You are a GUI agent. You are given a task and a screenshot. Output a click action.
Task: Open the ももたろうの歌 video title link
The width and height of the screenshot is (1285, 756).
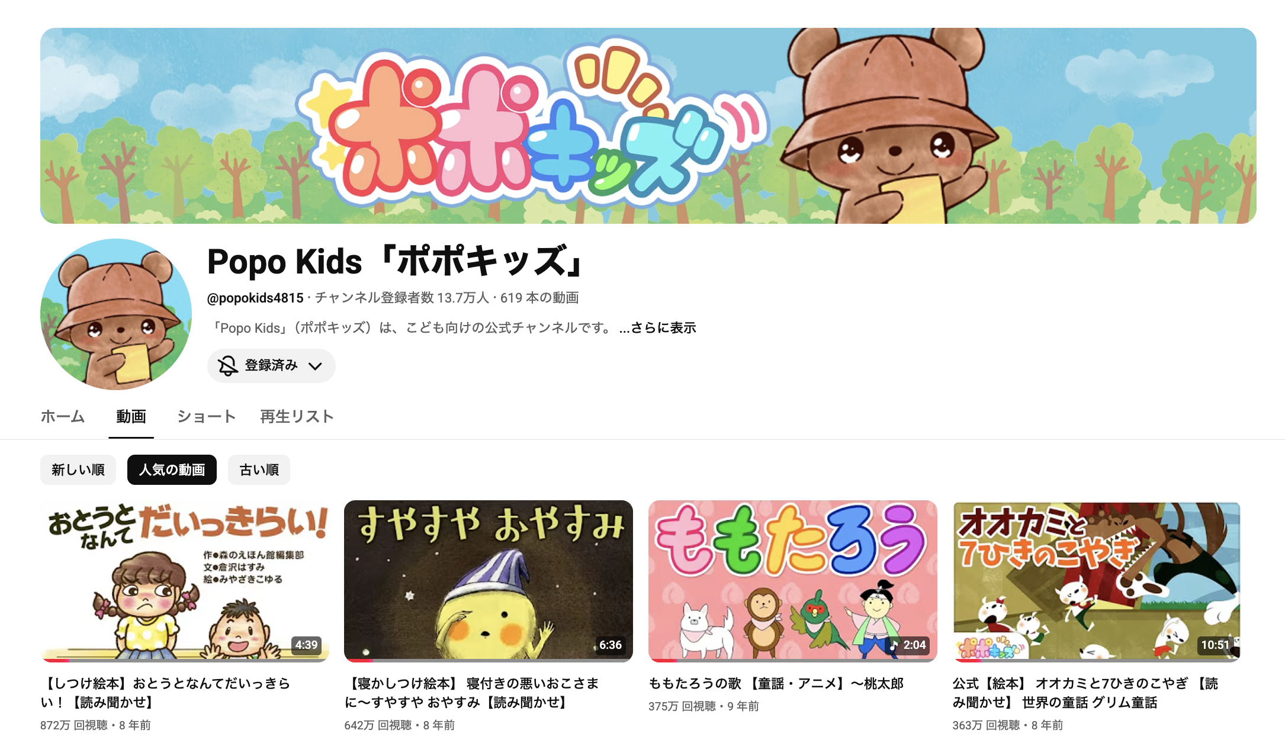(x=776, y=684)
